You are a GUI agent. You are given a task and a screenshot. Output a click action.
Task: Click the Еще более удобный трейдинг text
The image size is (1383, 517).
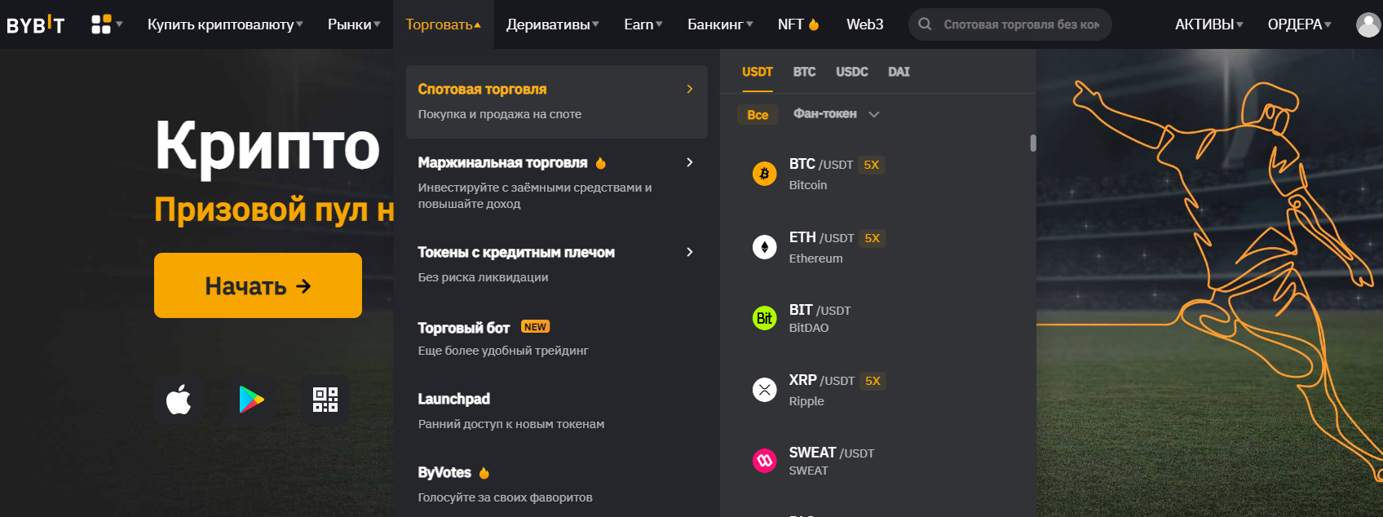pyautogui.click(x=503, y=351)
